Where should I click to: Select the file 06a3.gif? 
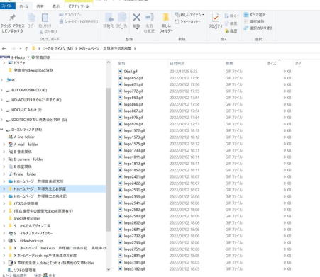tap(131, 72)
